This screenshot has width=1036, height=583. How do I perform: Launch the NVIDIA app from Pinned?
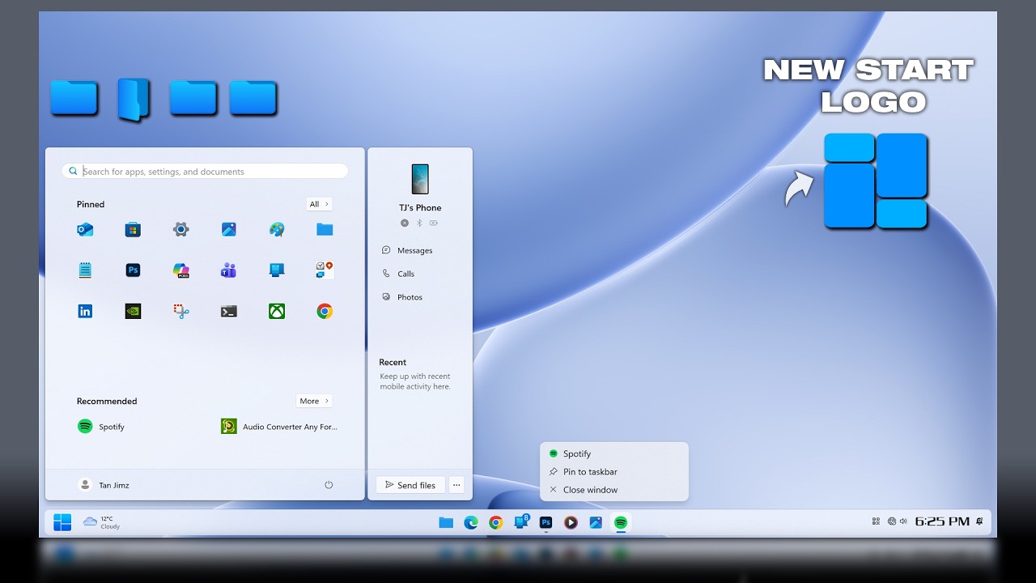coord(133,311)
